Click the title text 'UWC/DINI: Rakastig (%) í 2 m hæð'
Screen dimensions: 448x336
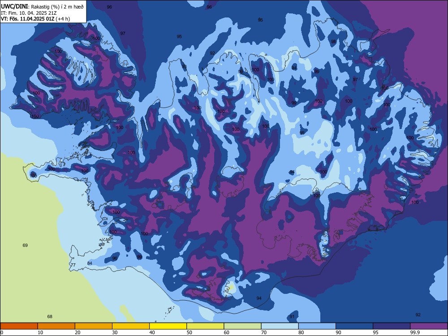(x=42, y=7)
